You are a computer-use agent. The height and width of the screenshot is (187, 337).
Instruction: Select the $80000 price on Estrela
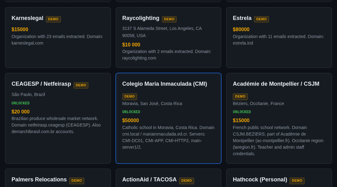[x=241, y=29]
